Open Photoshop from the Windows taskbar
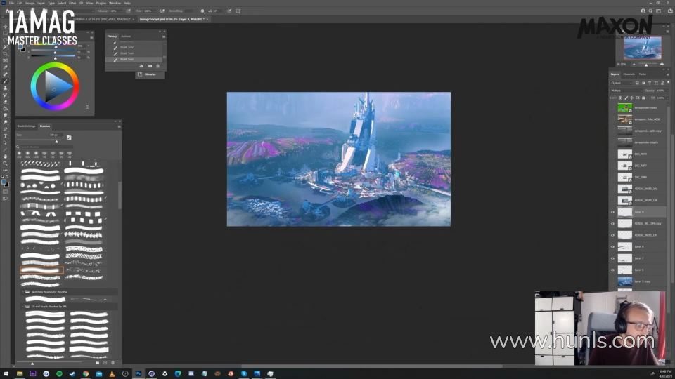Screen dimensions: 675x379 click(x=139, y=374)
